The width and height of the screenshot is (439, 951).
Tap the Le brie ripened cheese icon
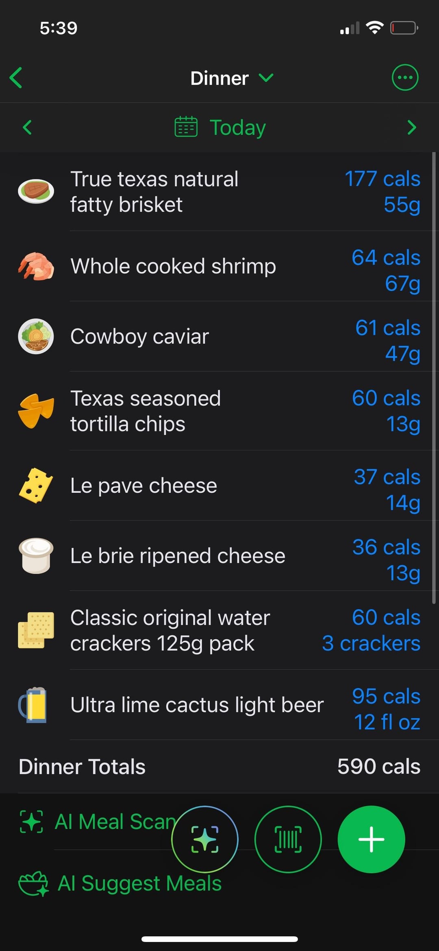tap(36, 555)
